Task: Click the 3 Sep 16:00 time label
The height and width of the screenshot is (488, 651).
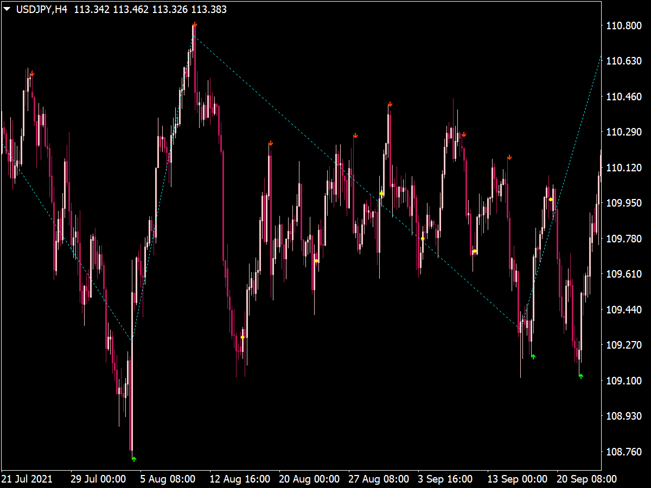Action: click(445, 479)
